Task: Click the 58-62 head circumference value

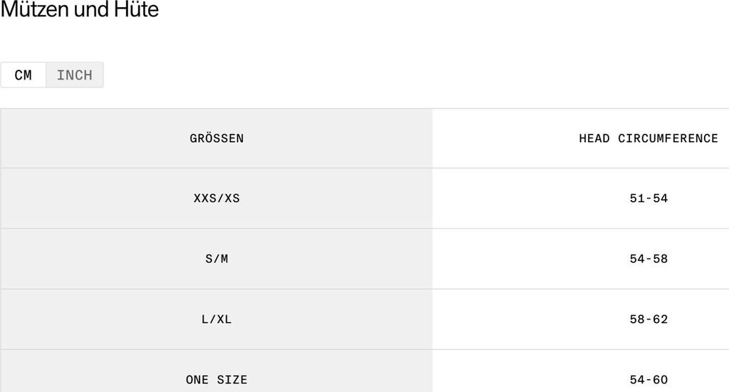Action: click(x=649, y=319)
